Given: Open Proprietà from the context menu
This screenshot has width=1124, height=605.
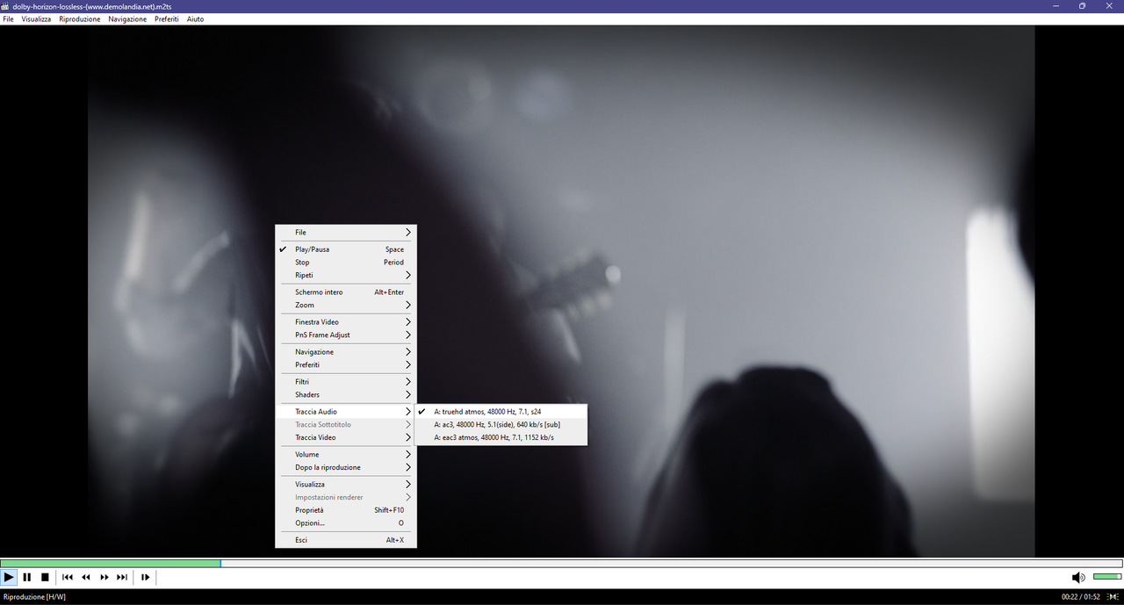Looking at the screenshot, I should [346, 510].
